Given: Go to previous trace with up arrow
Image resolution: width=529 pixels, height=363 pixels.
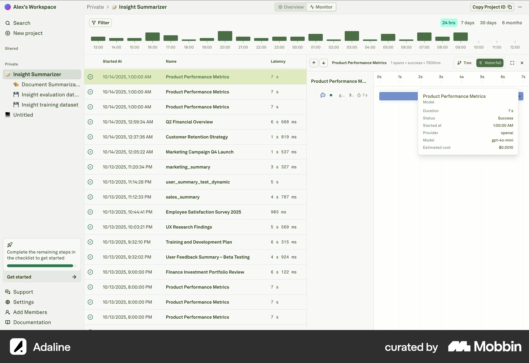Looking at the screenshot, I should pyautogui.click(x=314, y=63).
